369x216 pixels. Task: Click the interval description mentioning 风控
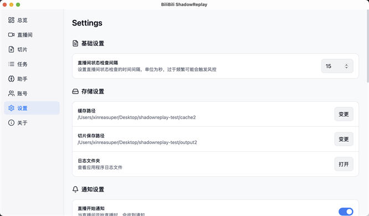(x=147, y=69)
